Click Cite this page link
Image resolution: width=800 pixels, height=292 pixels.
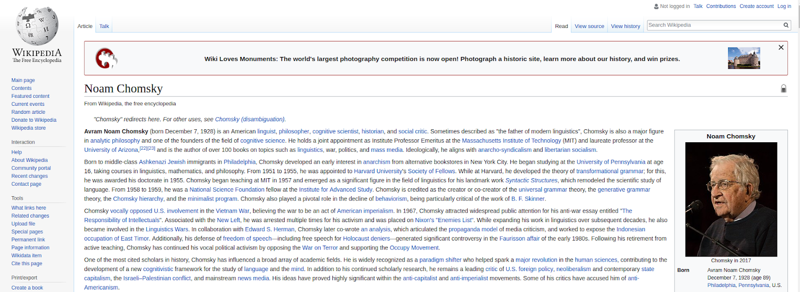point(27,264)
